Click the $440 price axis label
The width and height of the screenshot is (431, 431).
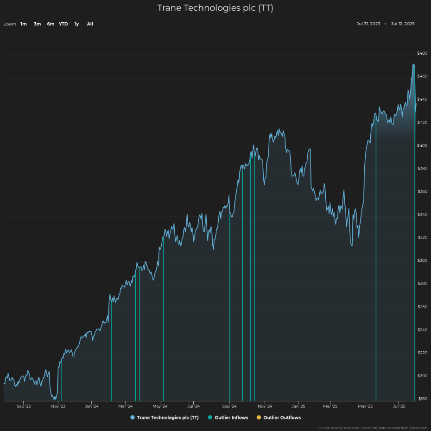coord(422,99)
